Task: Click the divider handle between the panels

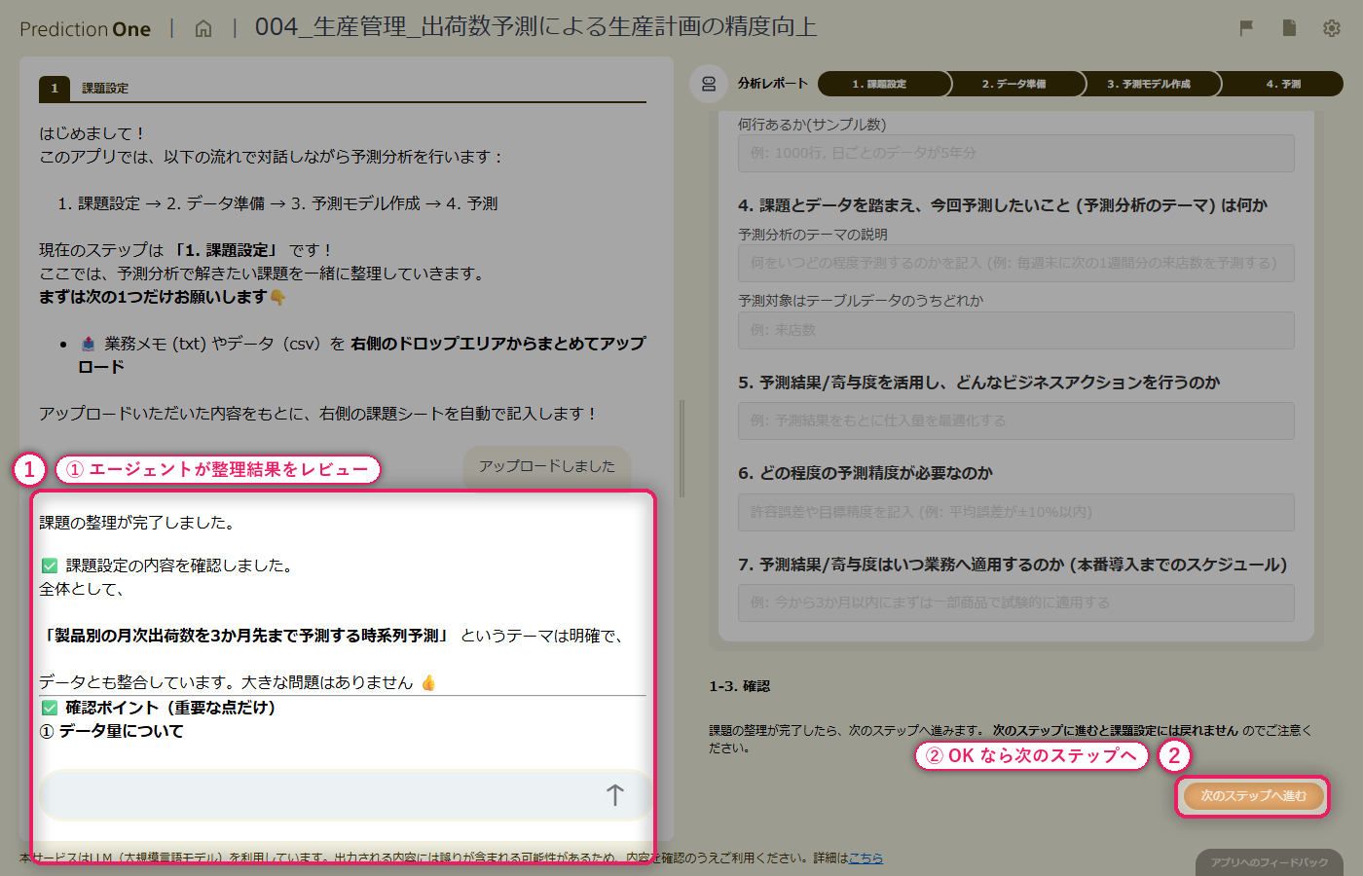Action: [681, 449]
